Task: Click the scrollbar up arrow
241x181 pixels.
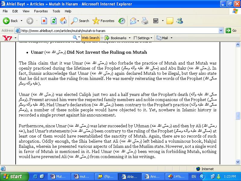Action: click(238, 45)
